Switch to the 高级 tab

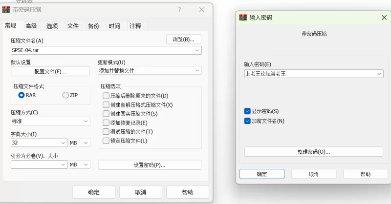[x=31, y=26]
